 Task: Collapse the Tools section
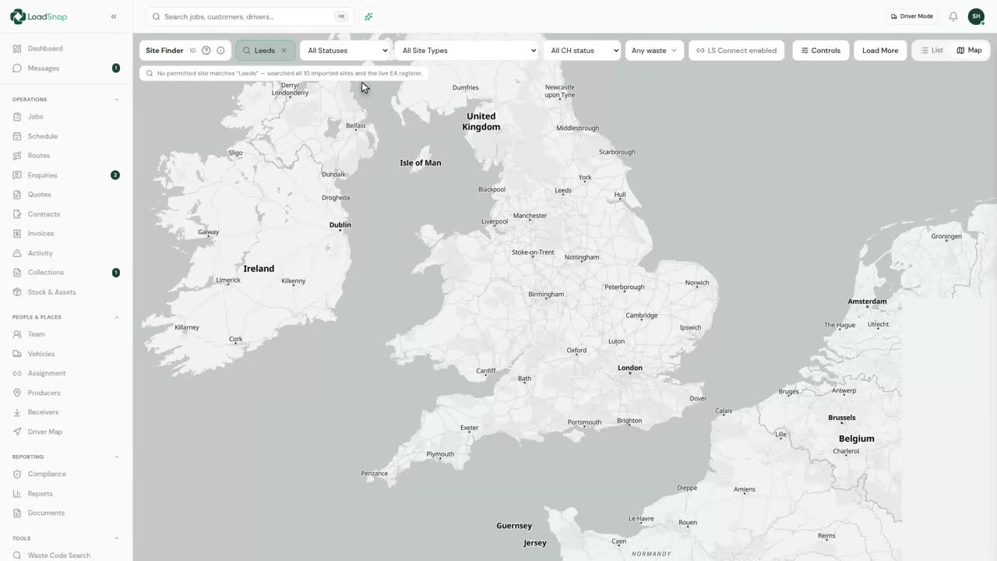(117, 538)
